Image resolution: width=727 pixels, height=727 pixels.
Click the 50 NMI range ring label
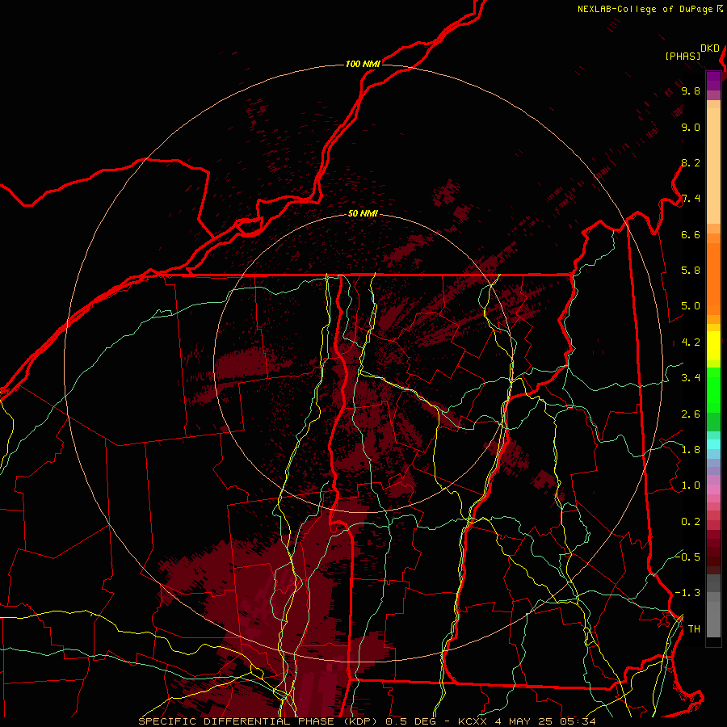point(363,214)
